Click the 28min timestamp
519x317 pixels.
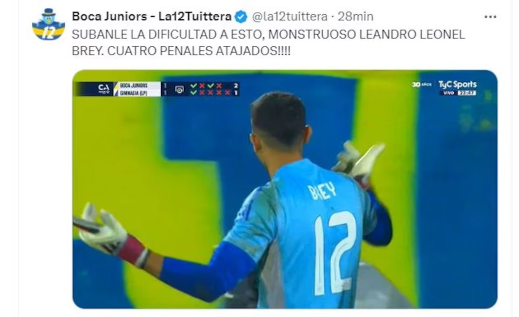356,17
